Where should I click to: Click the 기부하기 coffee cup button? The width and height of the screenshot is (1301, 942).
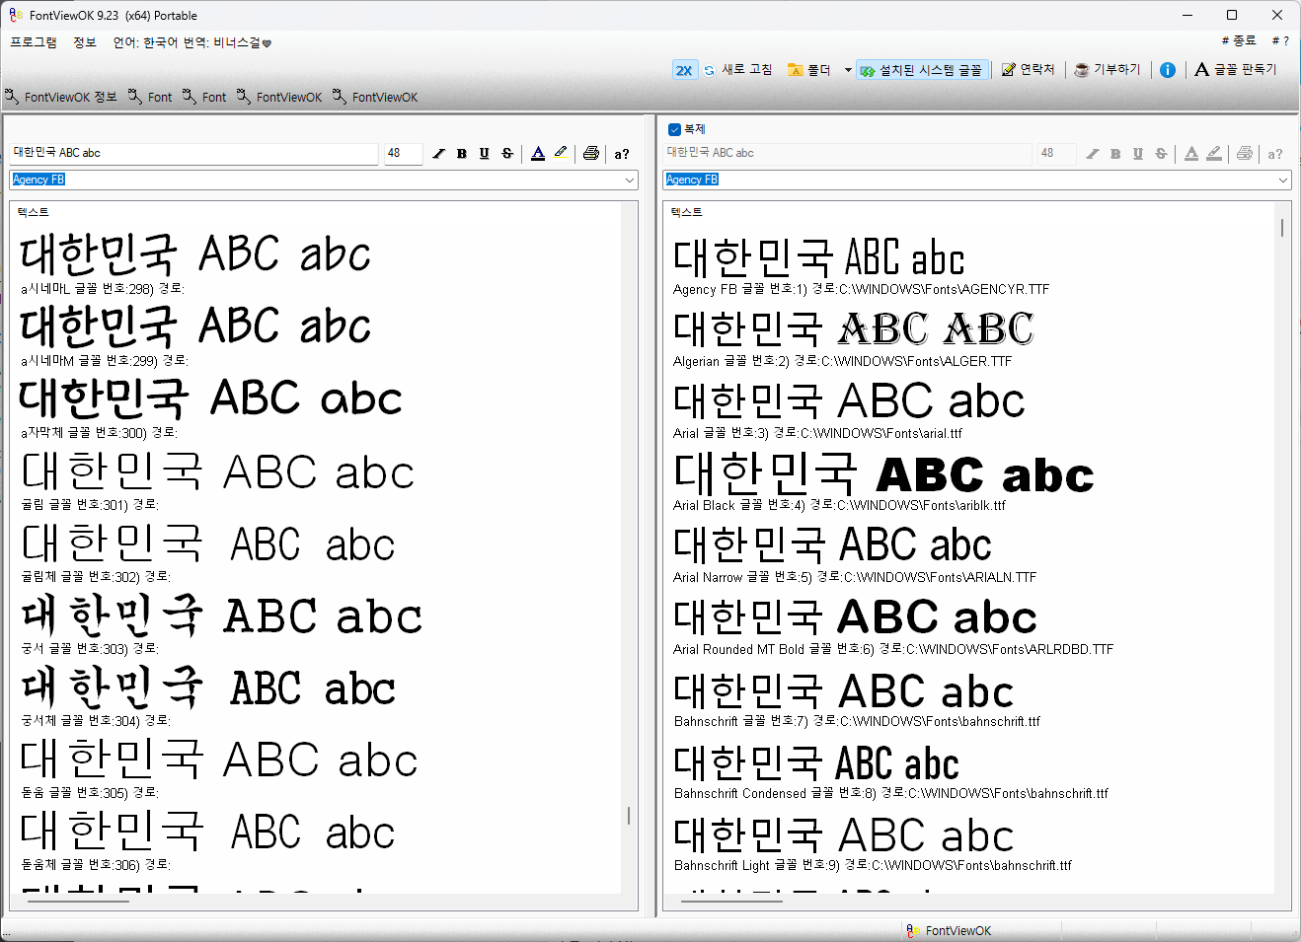click(1107, 70)
